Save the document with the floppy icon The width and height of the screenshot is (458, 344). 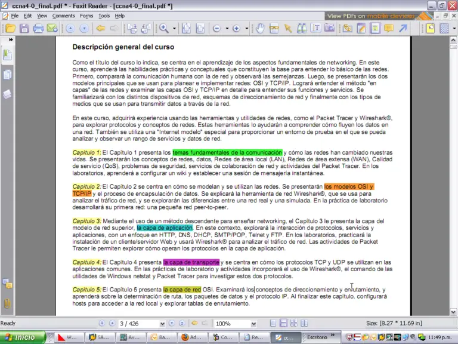click(x=24, y=29)
